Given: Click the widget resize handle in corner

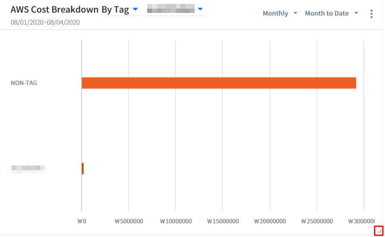Looking at the screenshot, I should click(379, 231).
